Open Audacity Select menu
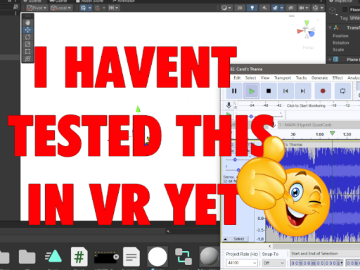 point(250,78)
